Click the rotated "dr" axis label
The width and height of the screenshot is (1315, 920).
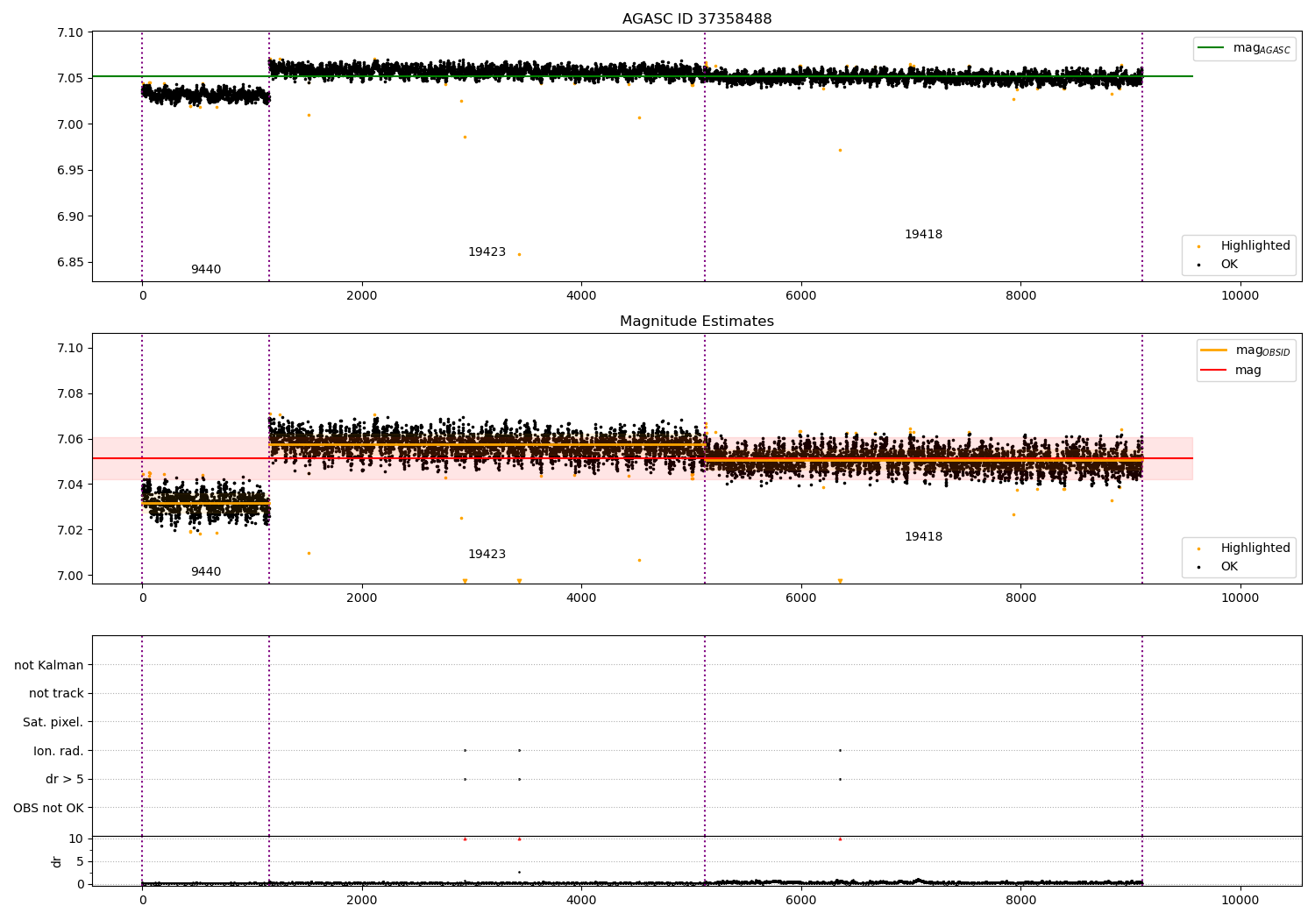coord(57,861)
